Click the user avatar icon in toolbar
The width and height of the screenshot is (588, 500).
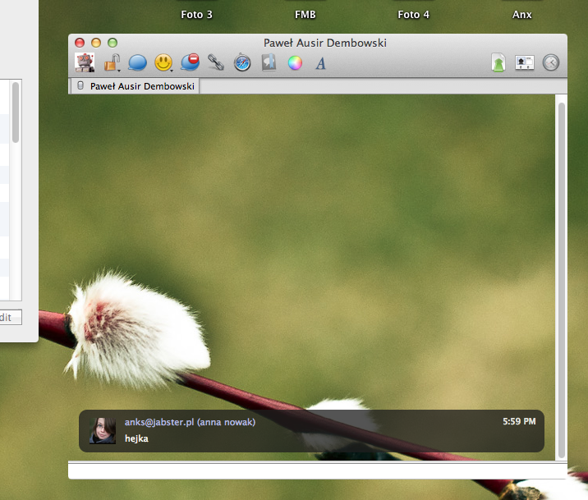84,62
